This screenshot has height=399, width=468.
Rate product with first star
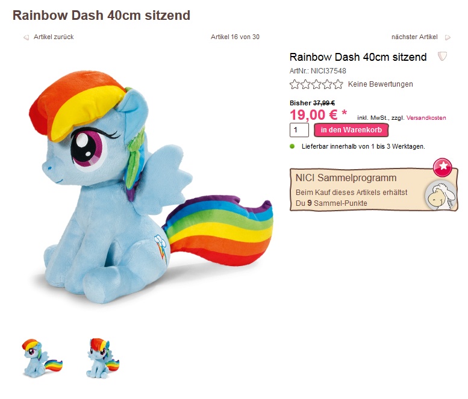[295, 84]
